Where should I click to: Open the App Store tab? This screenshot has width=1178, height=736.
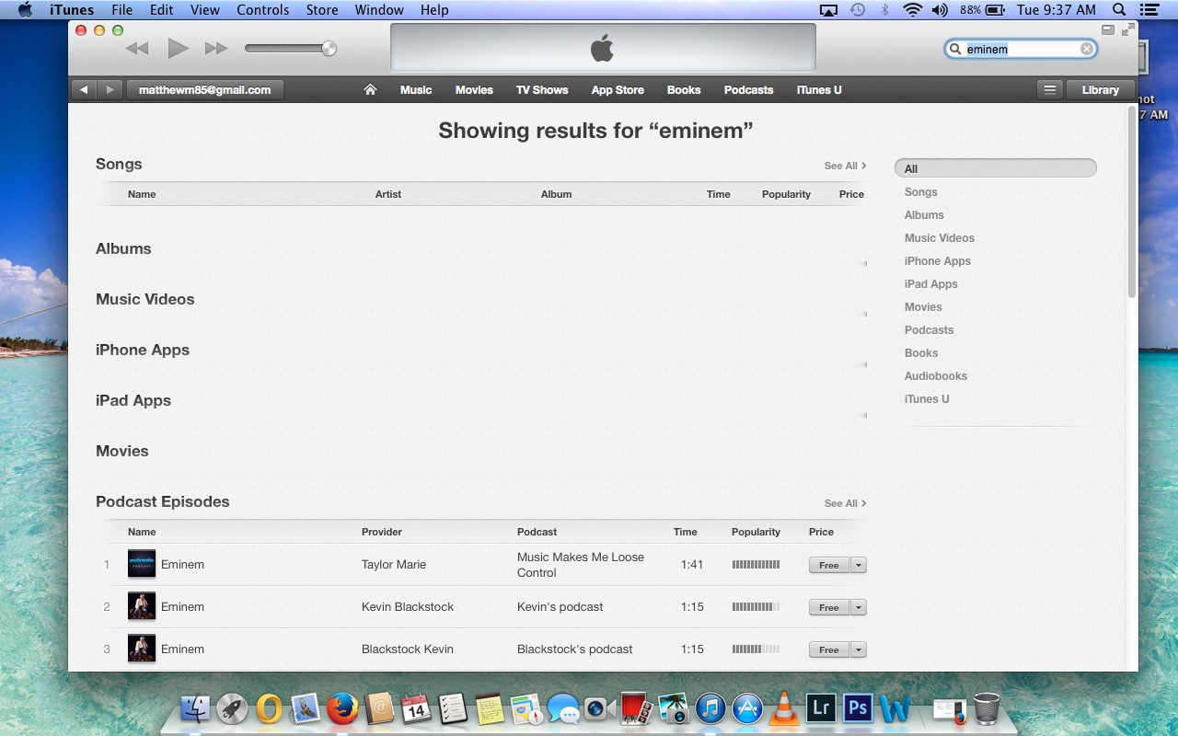[618, 90]
